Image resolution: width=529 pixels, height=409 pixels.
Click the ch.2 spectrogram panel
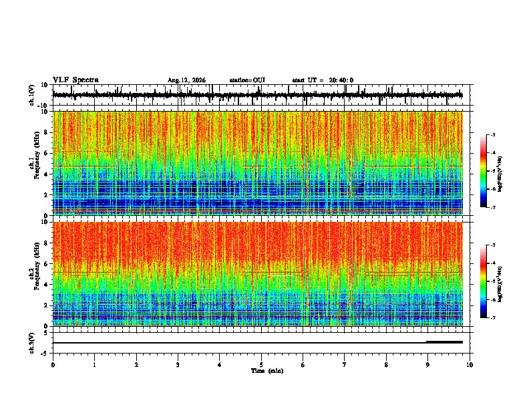pyautogui.click(x=257, y=274)
